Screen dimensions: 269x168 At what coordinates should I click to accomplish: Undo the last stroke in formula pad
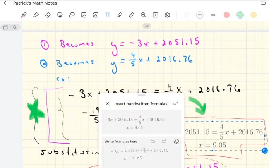pos(152,141)
